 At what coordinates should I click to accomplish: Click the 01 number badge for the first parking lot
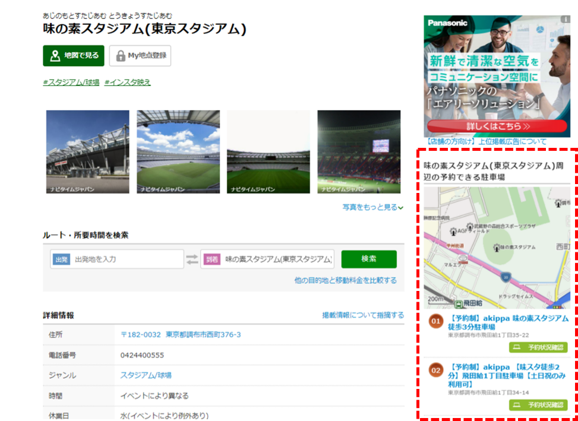coord(435,321)
